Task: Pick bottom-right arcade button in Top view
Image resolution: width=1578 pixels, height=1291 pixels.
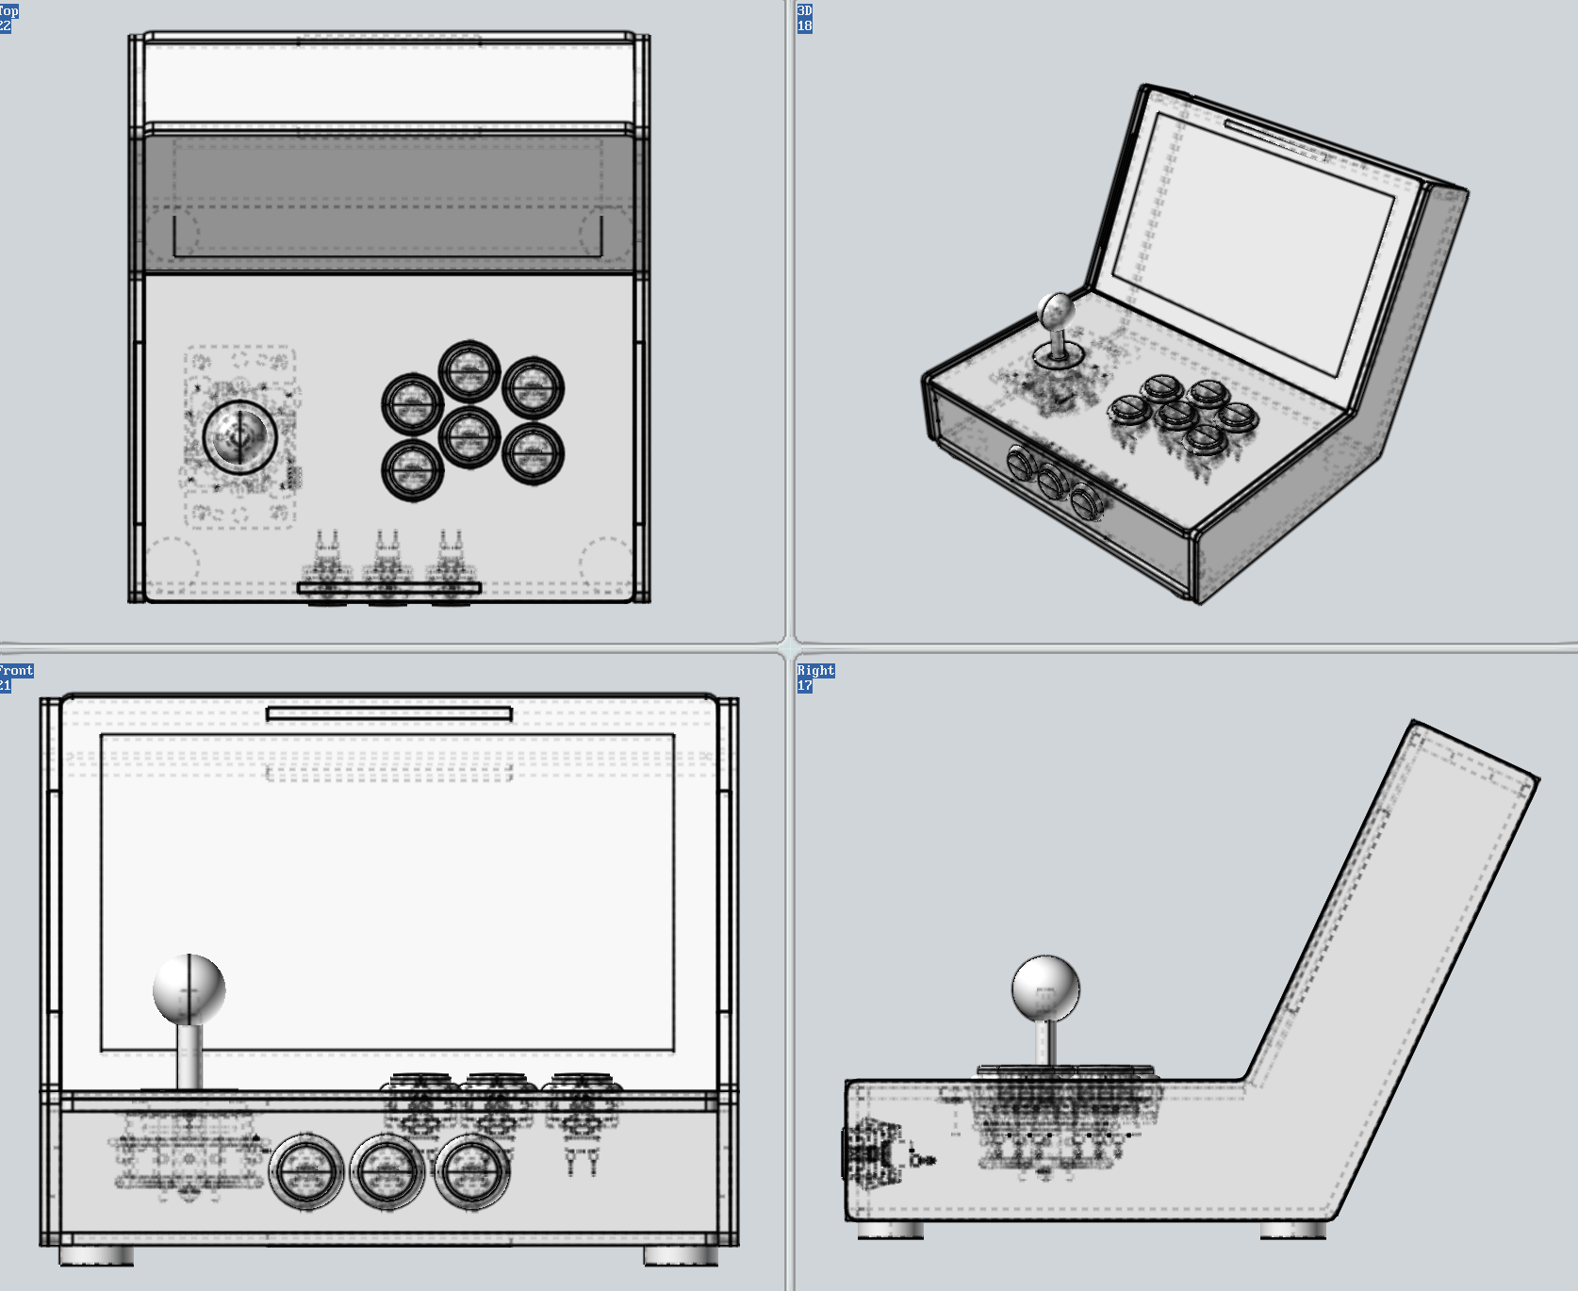Action: [x=534, y=452]
